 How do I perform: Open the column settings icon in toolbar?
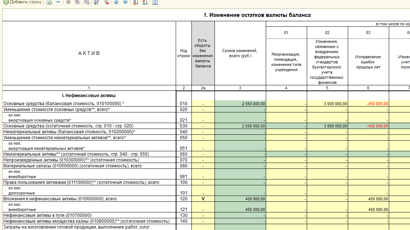155,2
